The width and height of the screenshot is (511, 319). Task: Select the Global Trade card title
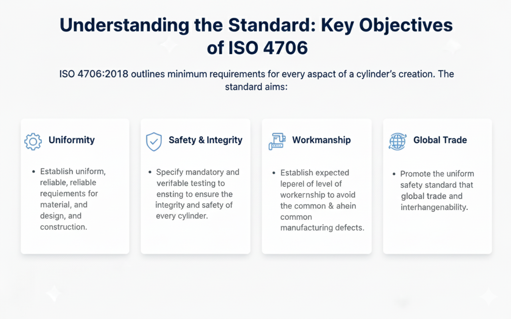point(440,140)
